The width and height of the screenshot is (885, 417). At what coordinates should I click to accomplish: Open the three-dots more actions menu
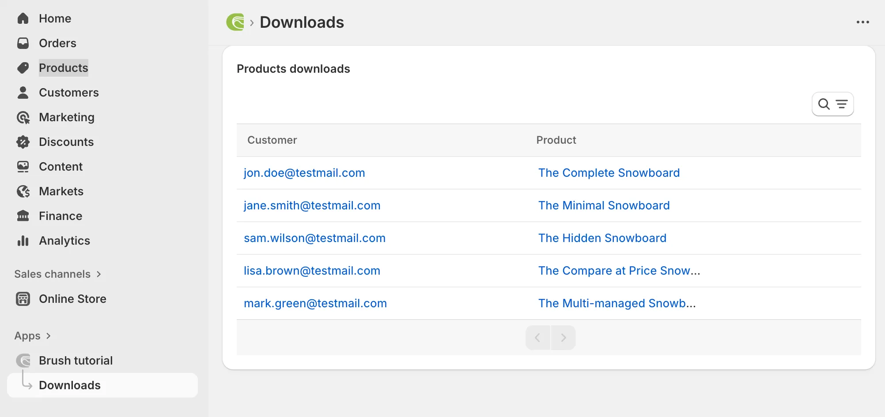[862, 22]
